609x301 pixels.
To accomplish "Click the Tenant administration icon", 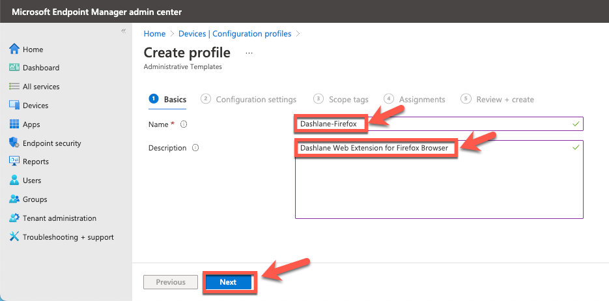I will pos(14,218).
